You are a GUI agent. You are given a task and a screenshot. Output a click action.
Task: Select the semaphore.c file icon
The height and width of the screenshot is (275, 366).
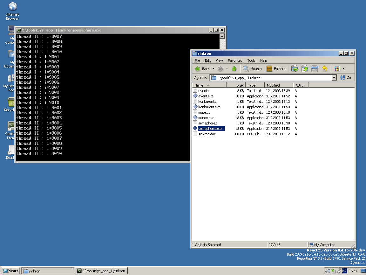(195, 123)
